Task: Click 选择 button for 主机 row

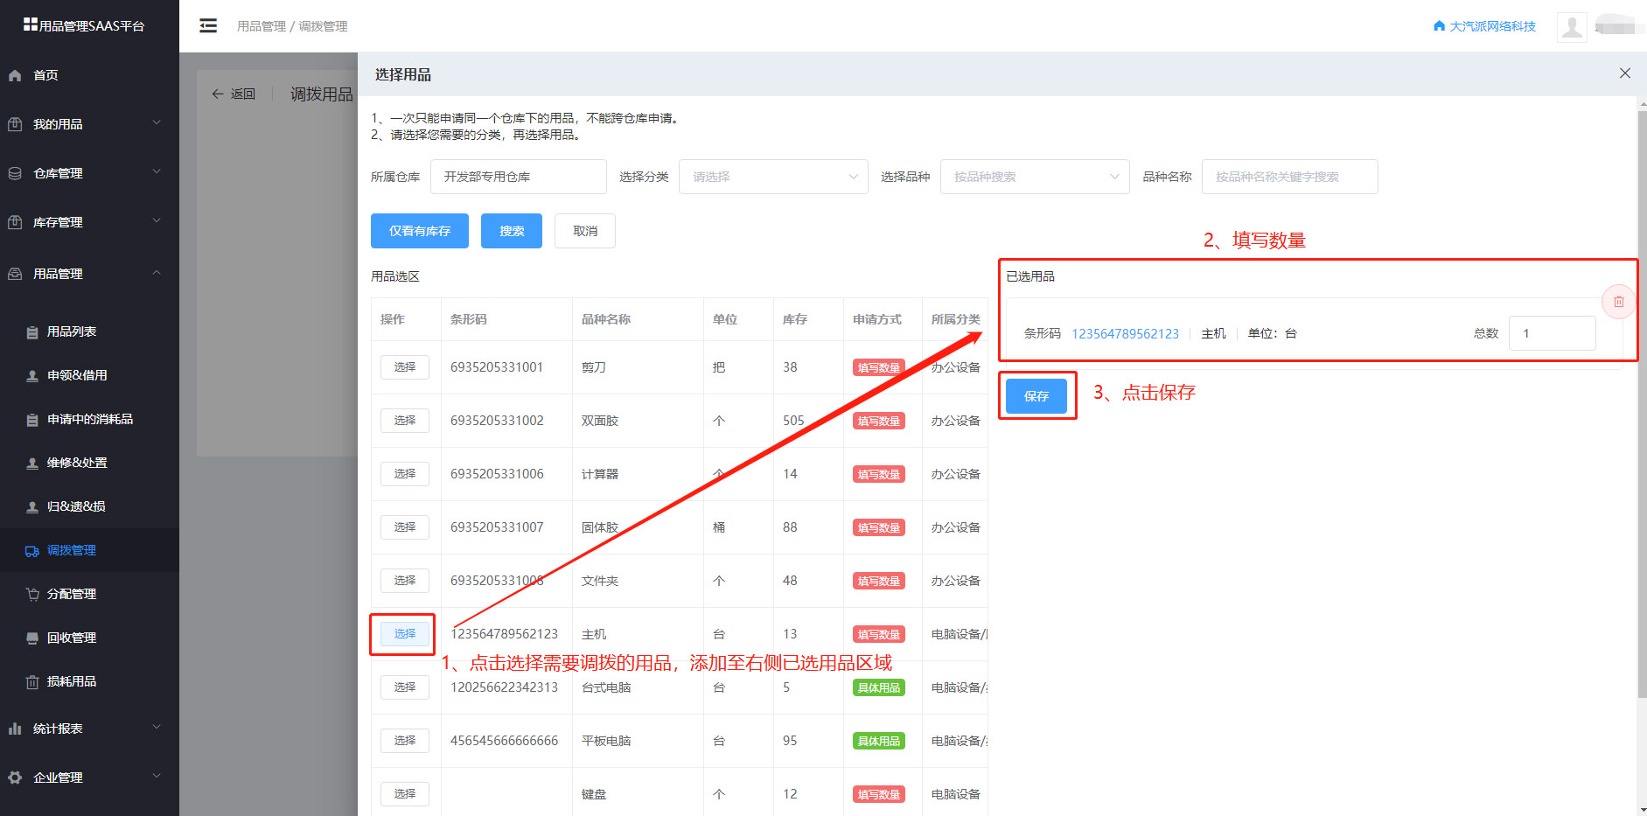Action: click(405, 634)
